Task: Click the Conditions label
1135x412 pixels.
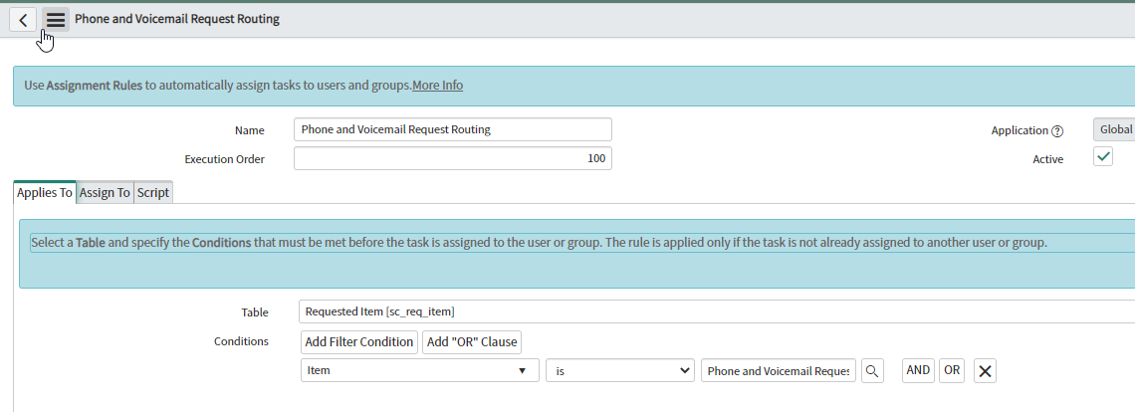Action: [x=241, y=341]
